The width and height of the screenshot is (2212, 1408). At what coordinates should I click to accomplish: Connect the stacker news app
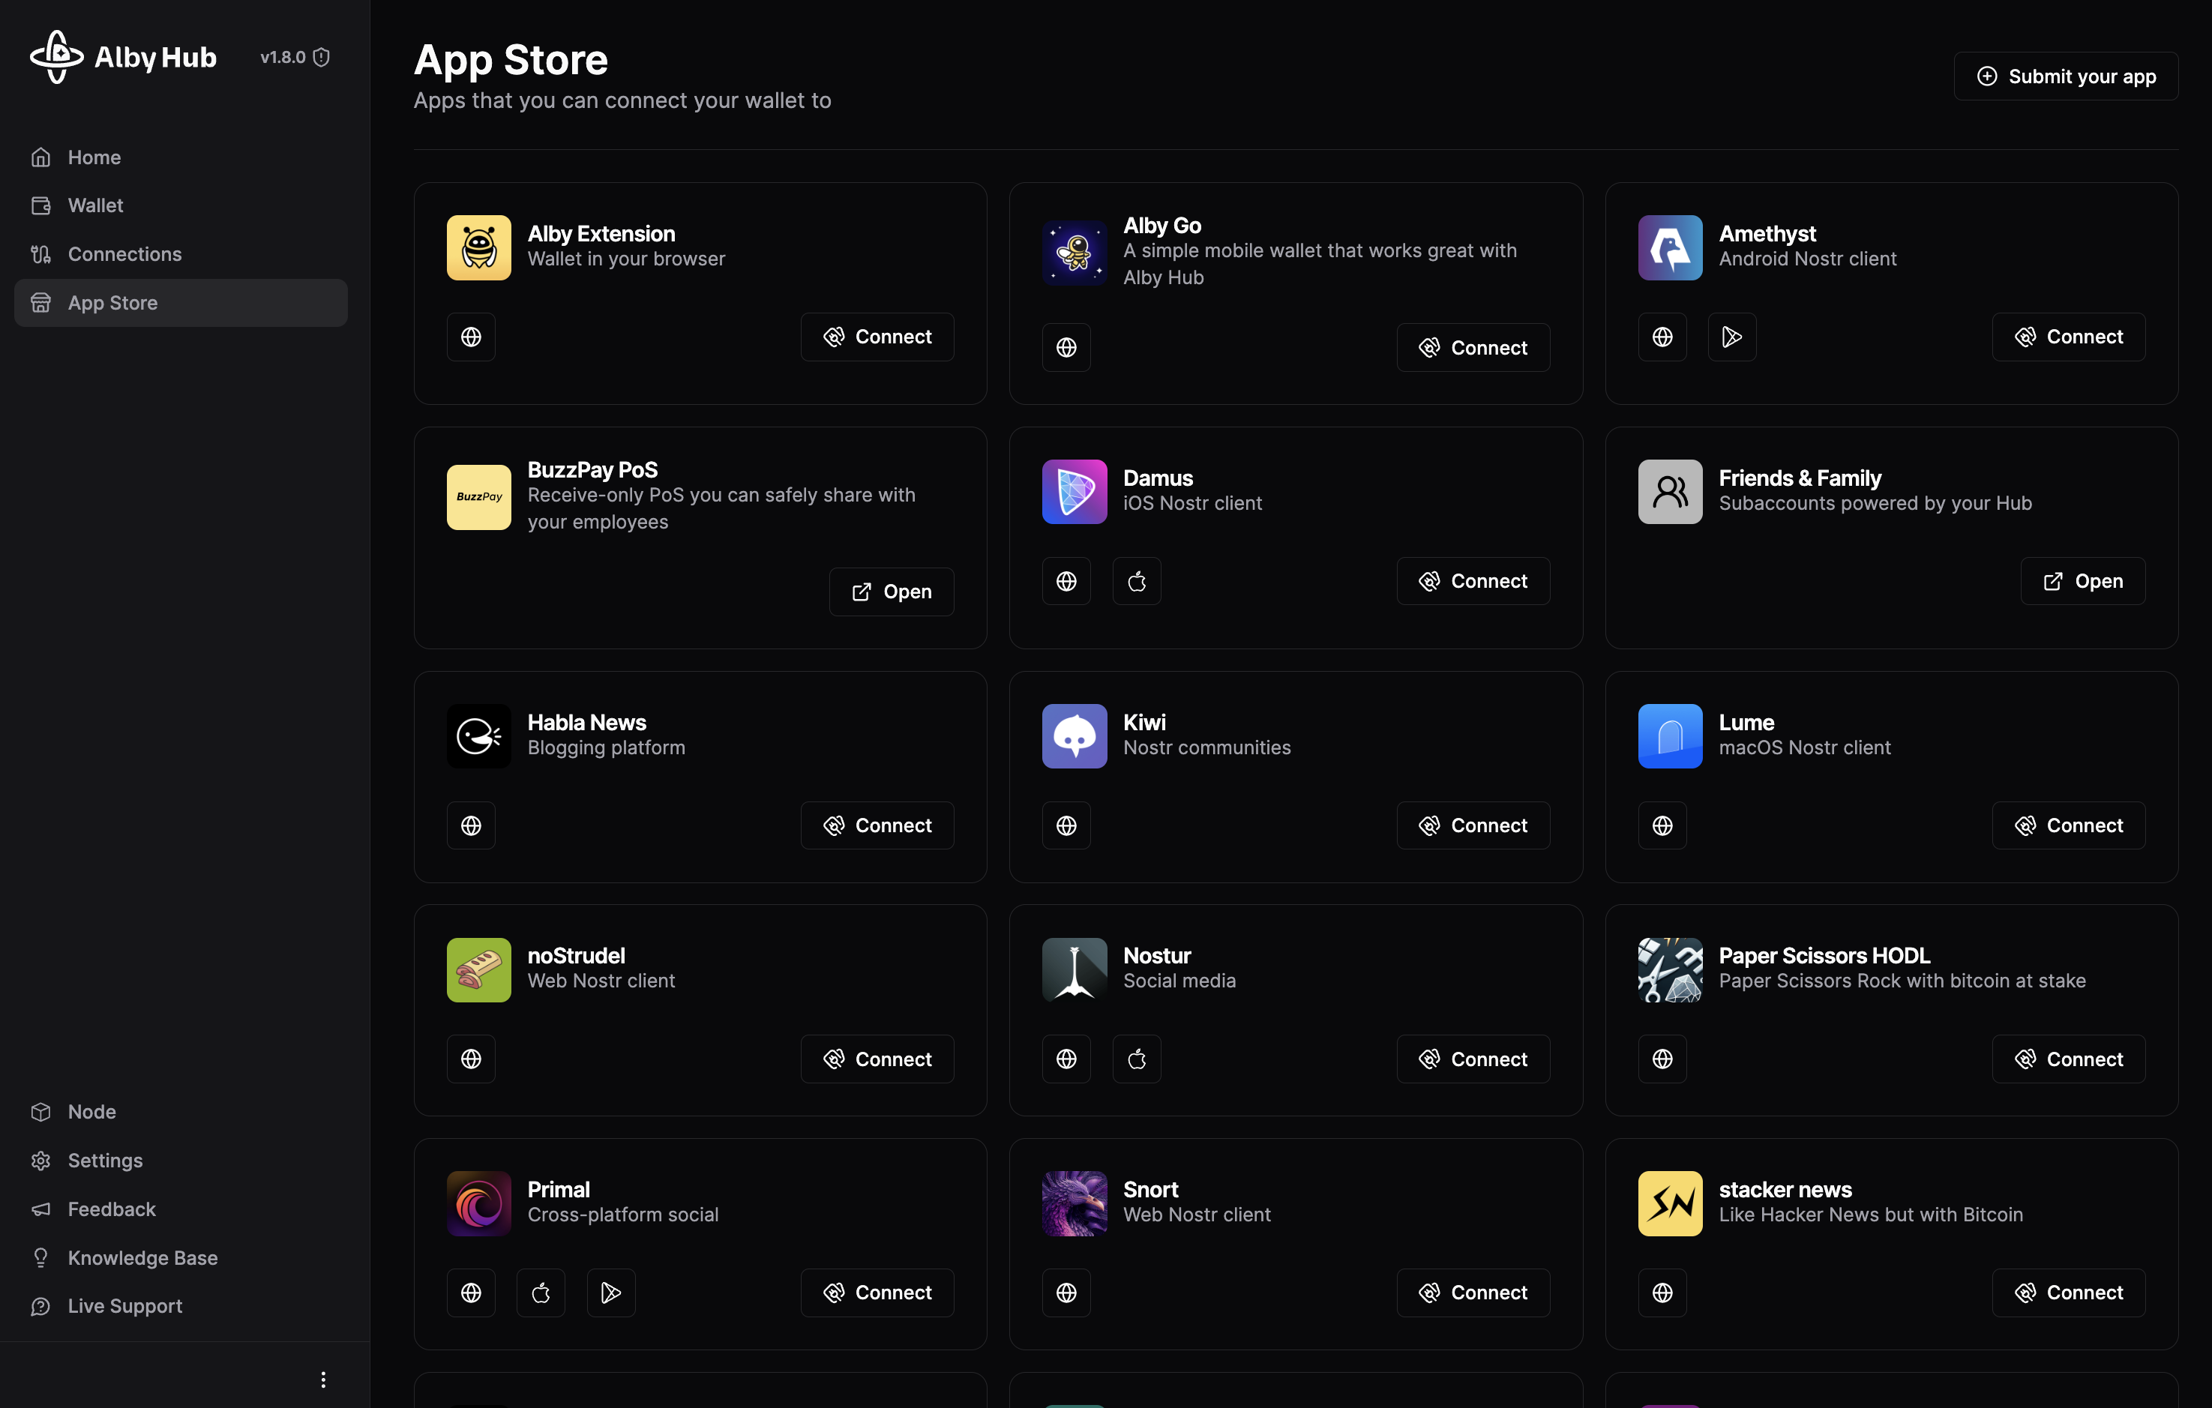(2068, 1293)
